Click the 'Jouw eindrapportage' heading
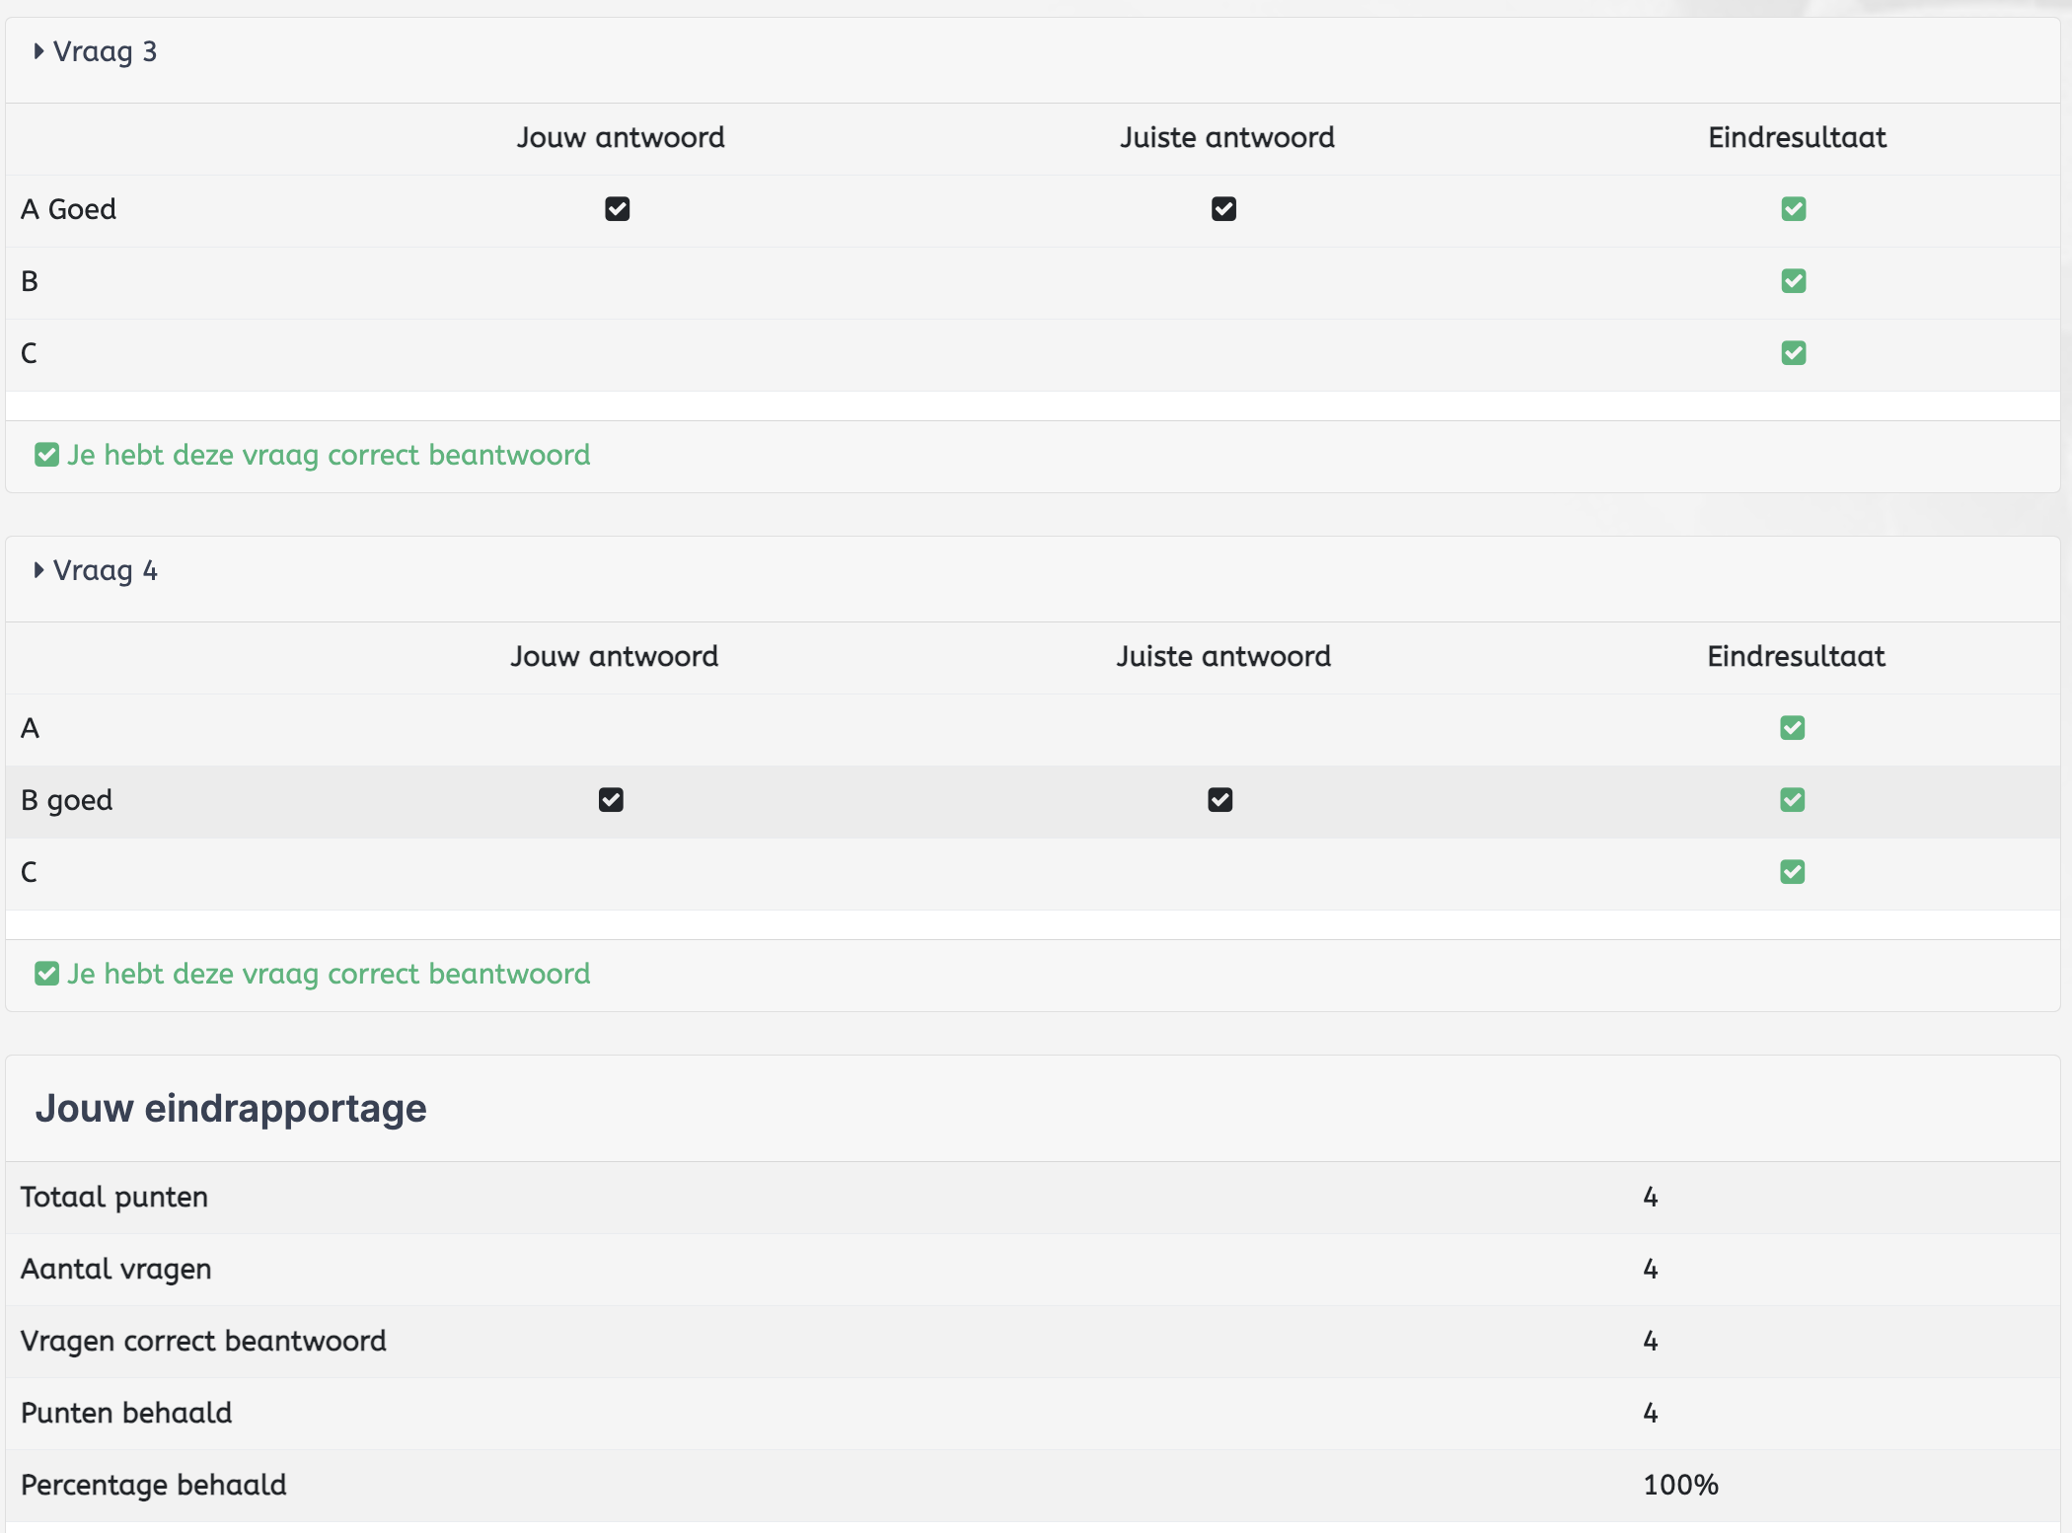2072x1533 pixels. click(231, 1108)
